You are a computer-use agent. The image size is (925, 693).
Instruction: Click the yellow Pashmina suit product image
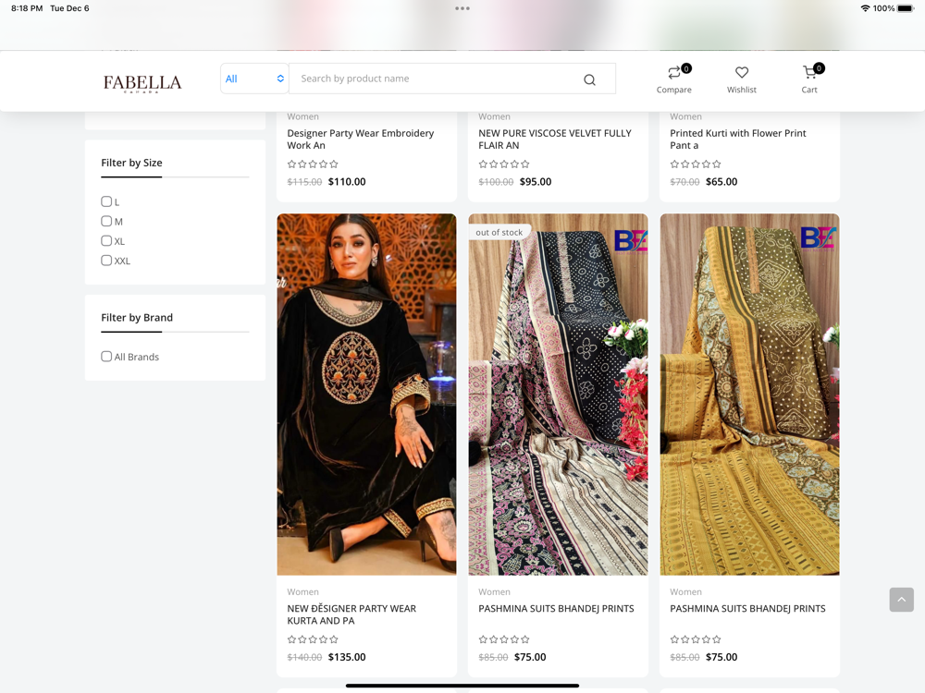tap(749, 395)
